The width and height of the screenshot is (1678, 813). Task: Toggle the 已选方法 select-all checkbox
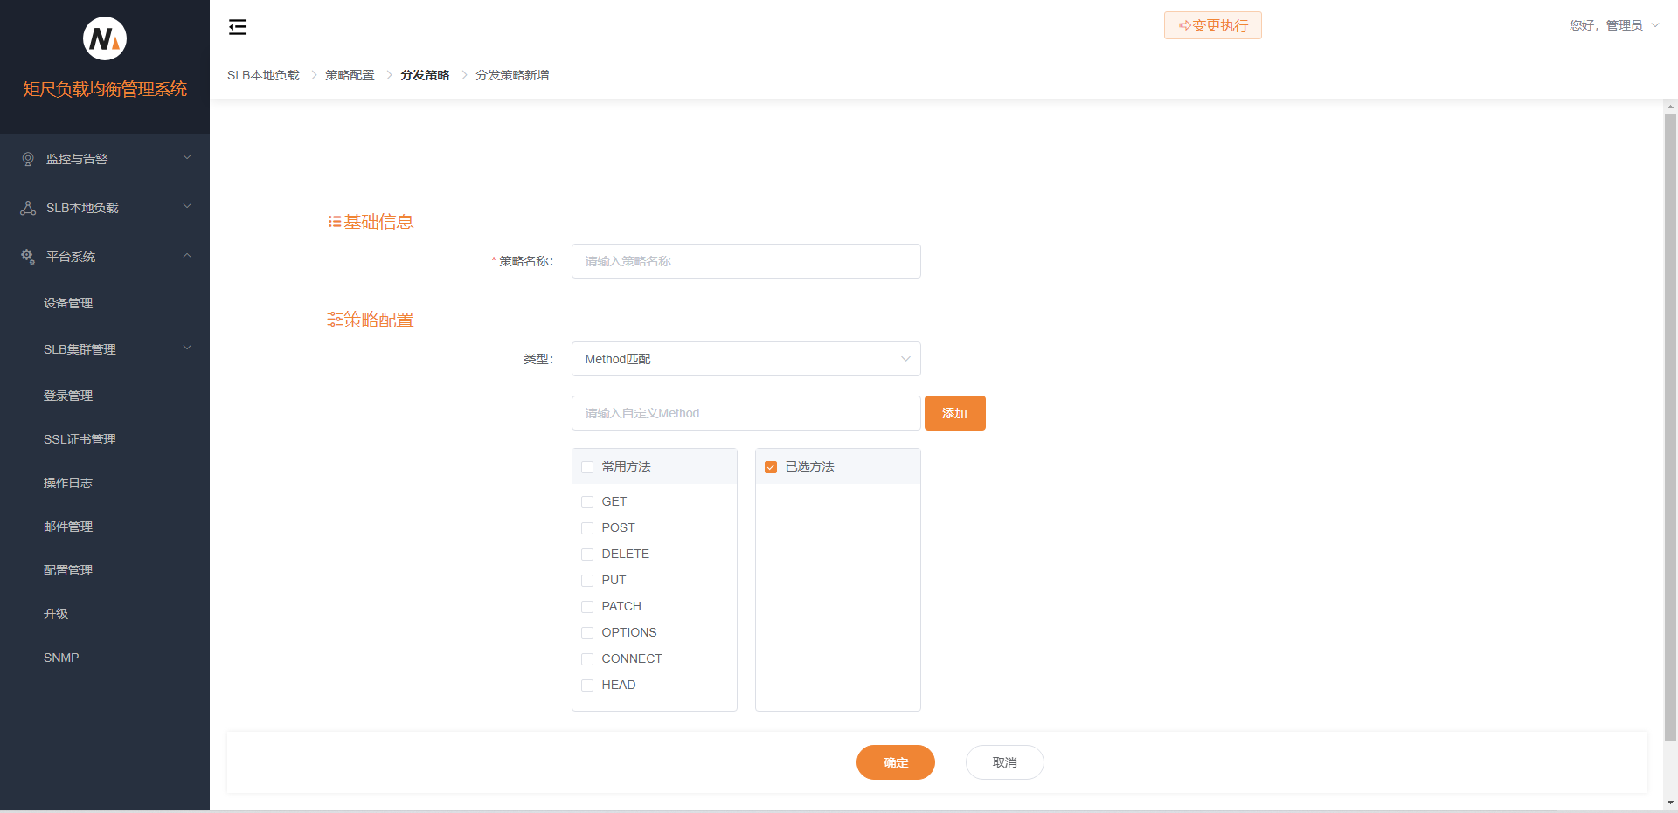click(x=771, y=467)
